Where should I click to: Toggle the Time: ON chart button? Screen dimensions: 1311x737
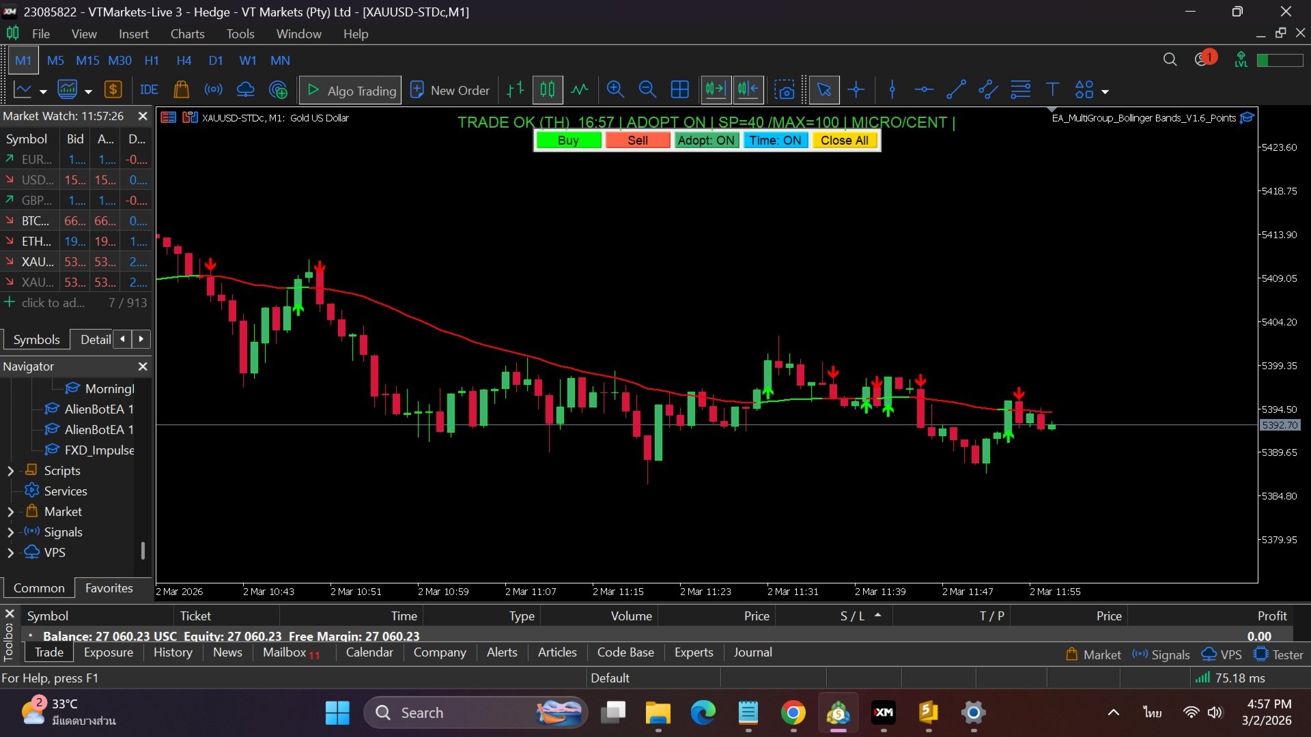tap(775, 140)
